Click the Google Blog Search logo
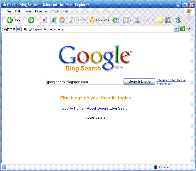Screen dimensions: 196x171 pyautogui.click(x=96, y=58)
